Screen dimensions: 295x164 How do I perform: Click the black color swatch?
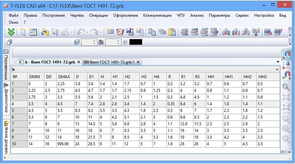[x=136, y=42]
